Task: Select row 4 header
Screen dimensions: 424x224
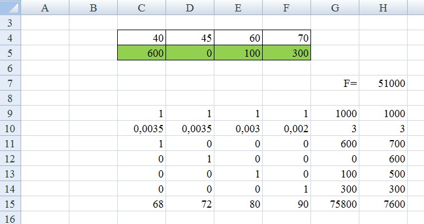Action: click(x=10, y=37)
